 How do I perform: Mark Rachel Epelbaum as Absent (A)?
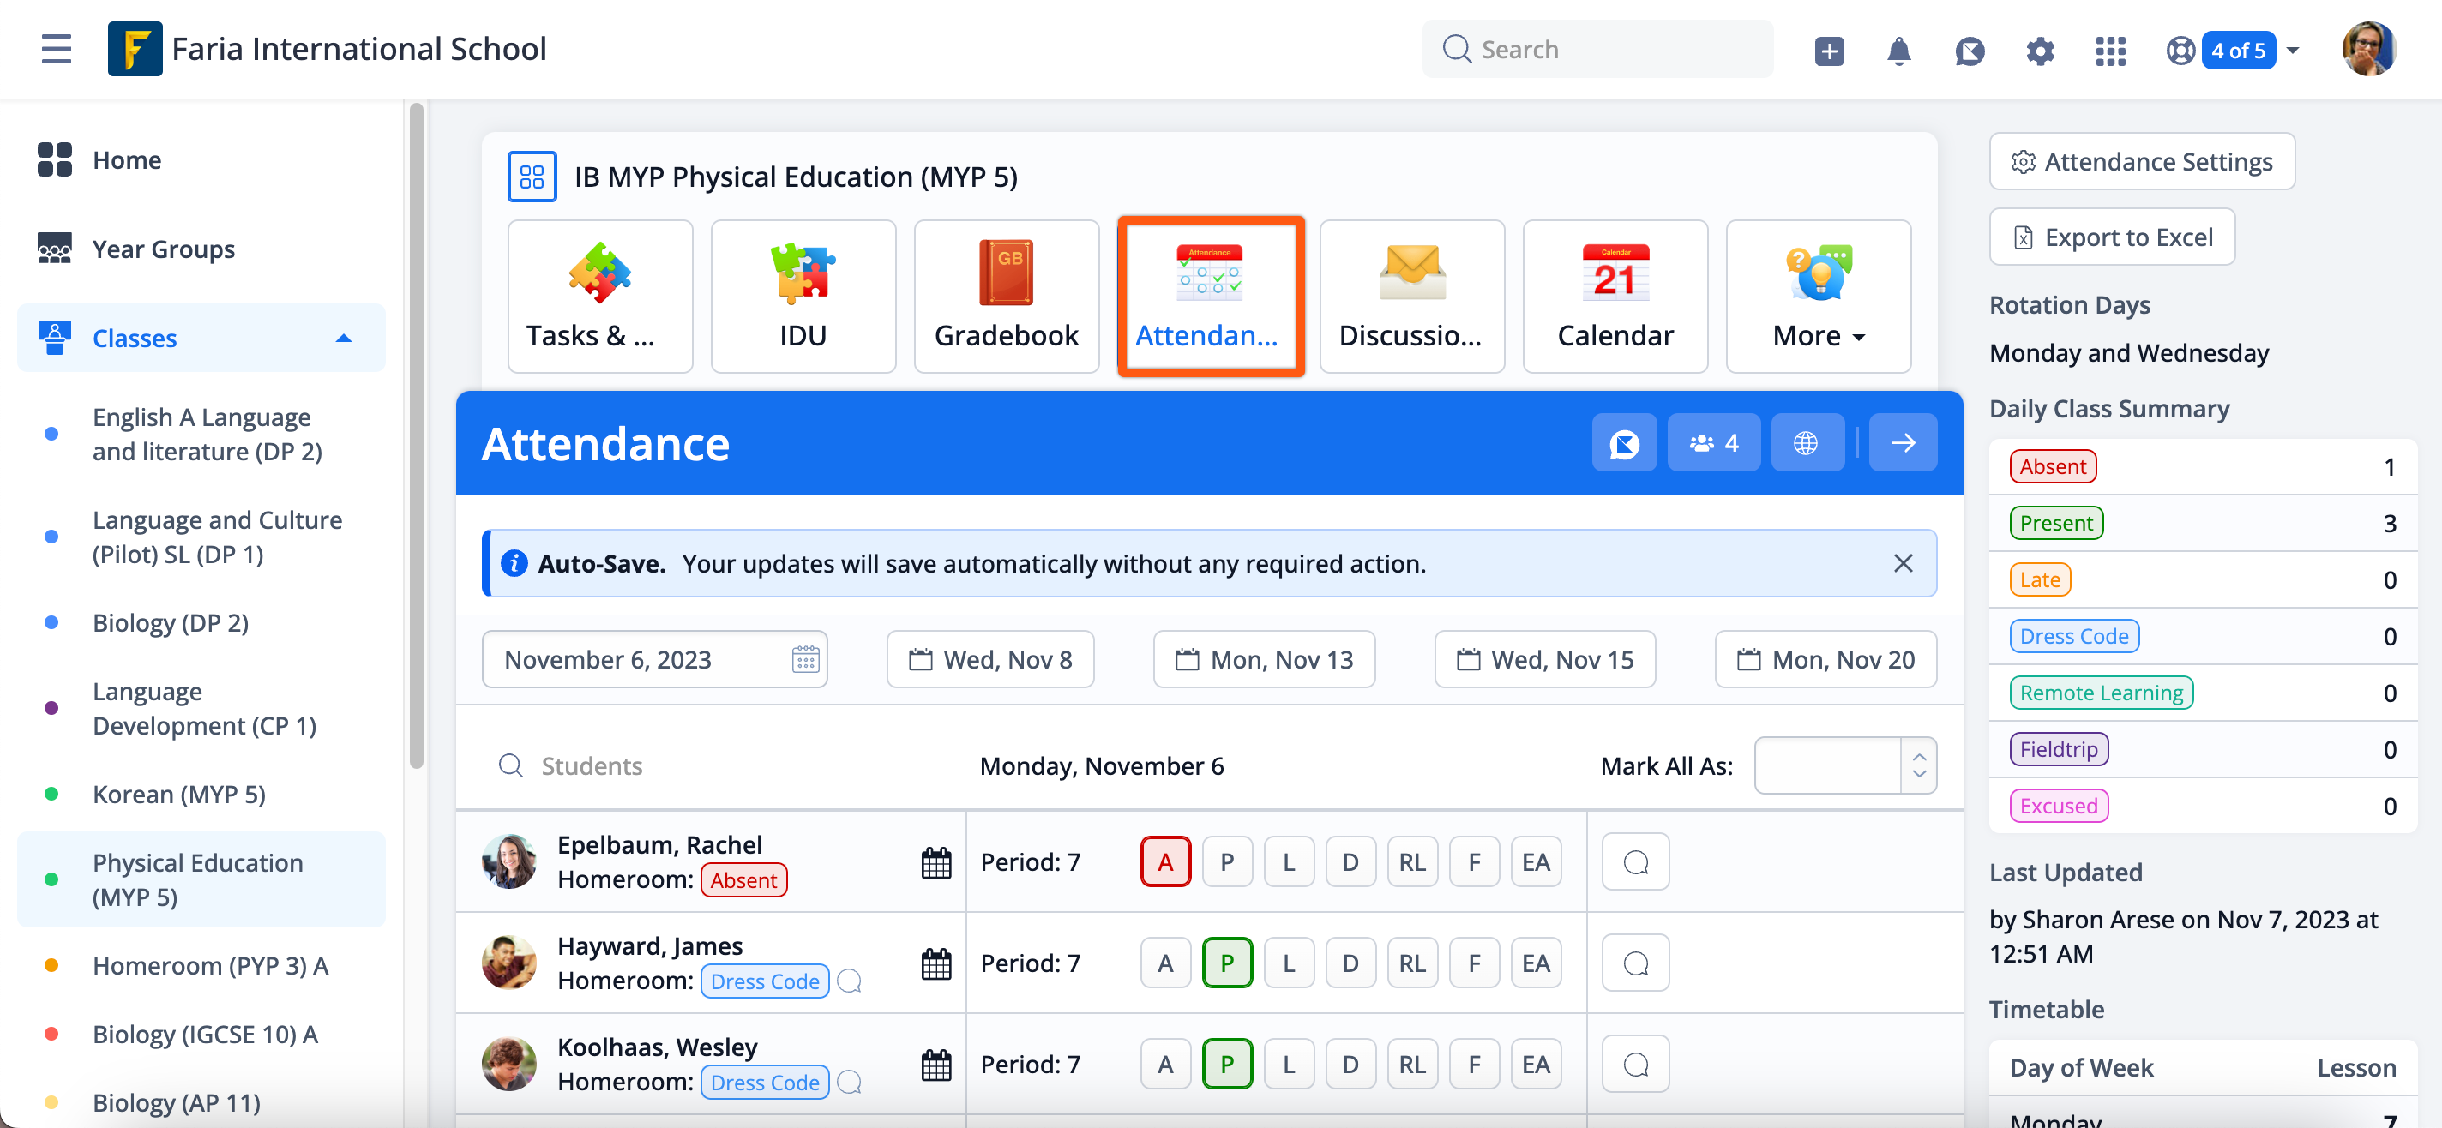tap(1165, 862)
